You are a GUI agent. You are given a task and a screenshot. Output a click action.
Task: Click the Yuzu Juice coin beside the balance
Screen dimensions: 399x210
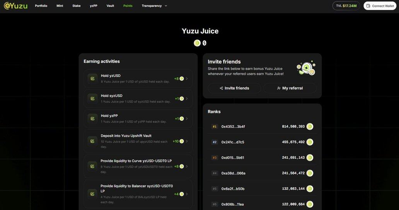[197, 43]
